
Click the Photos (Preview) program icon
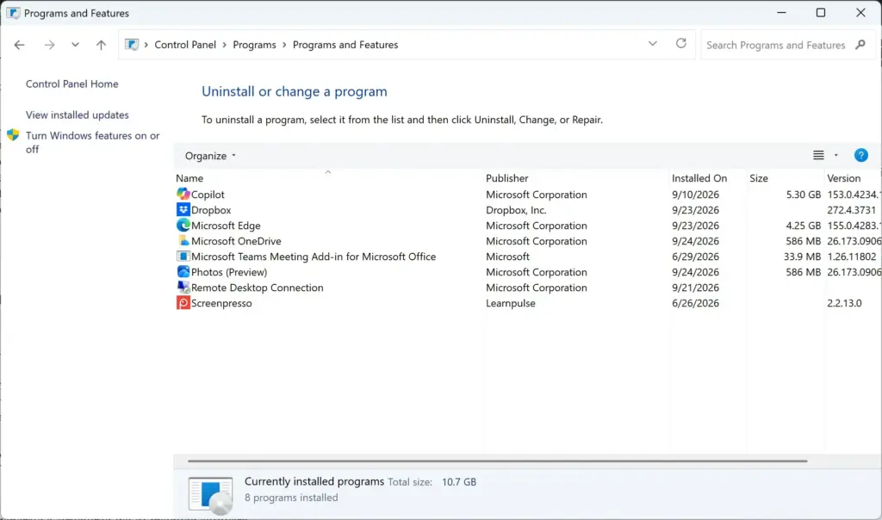coord(183,271)
